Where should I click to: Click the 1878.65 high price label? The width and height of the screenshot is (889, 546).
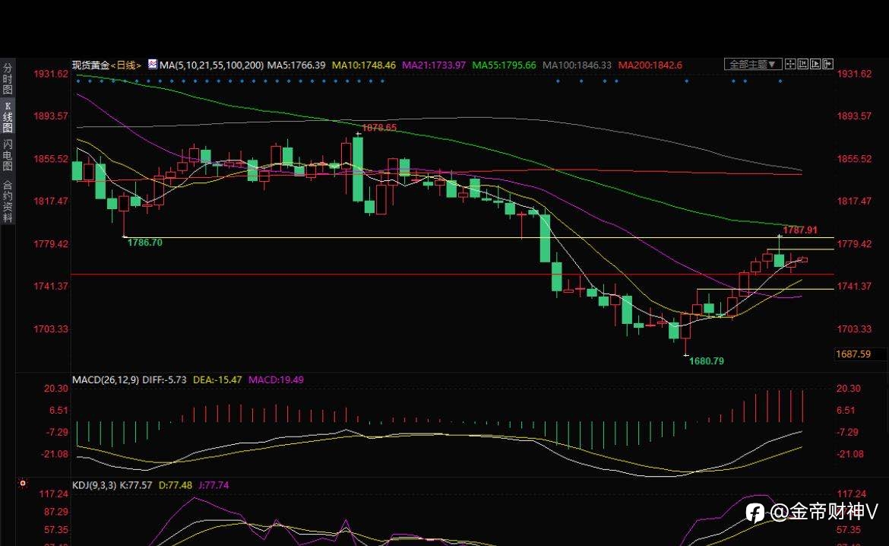[379, 128]
